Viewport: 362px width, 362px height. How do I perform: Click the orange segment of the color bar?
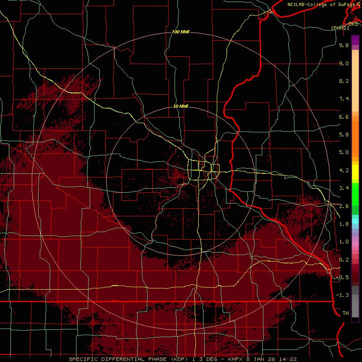(355, 139)
